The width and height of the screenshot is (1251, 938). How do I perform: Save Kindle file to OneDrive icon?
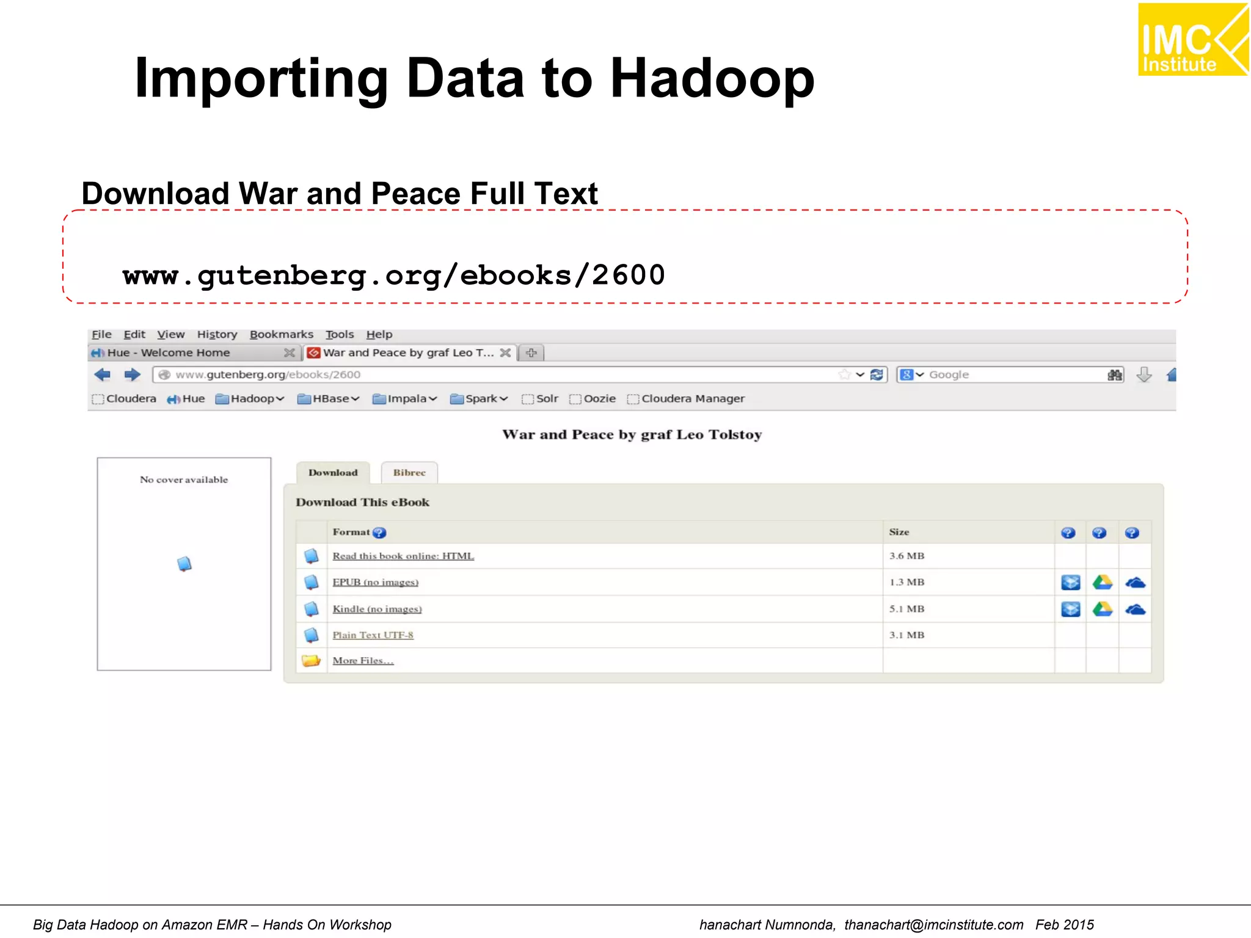pyautogui.click(x=1135, y=609)
